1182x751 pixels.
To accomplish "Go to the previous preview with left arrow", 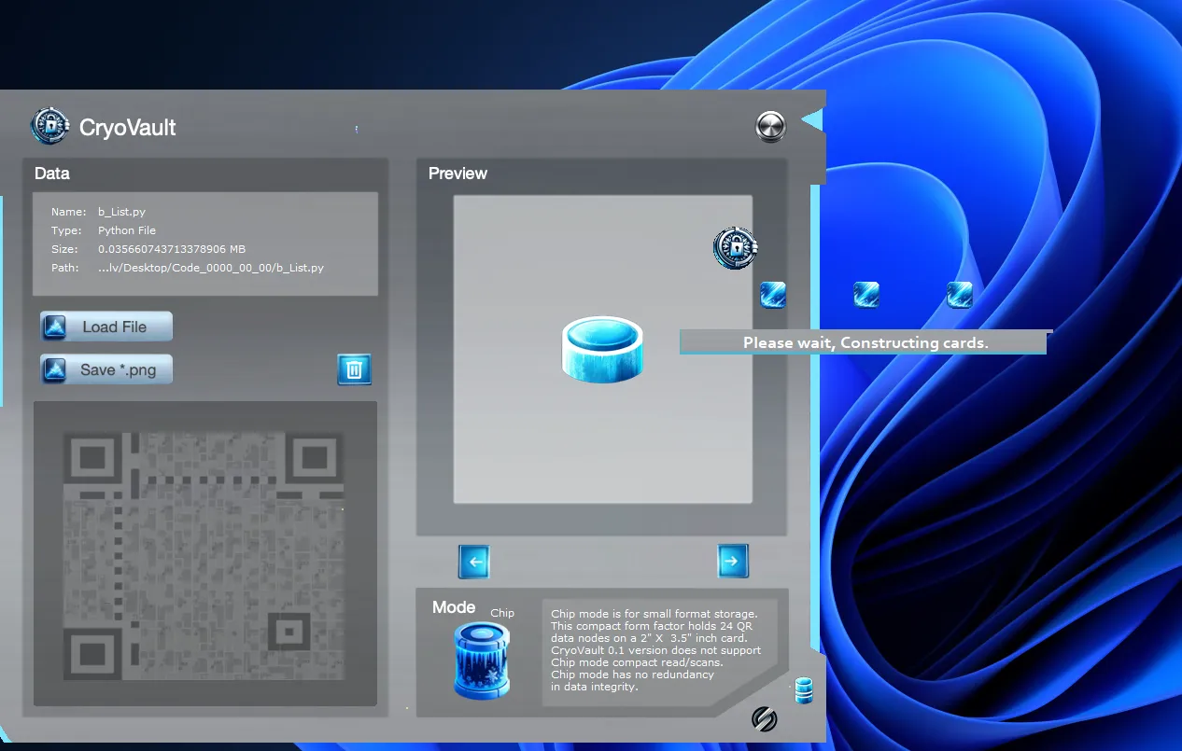I will (x=473, y=562).
